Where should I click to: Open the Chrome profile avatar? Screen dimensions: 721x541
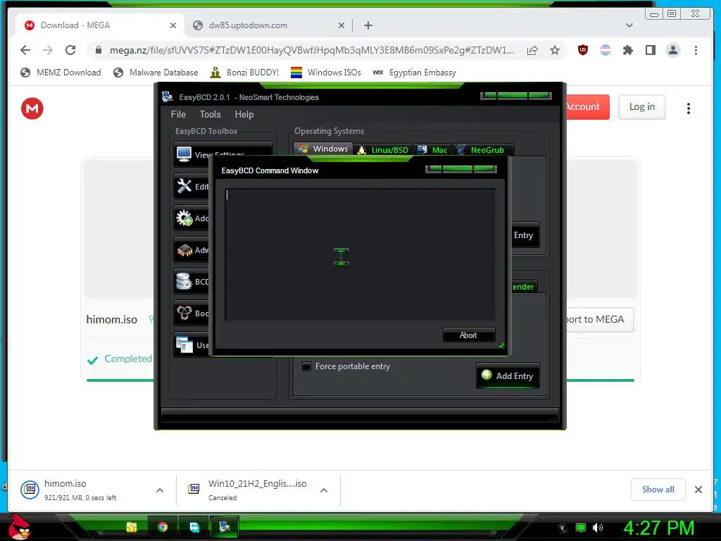coord(672,50)
